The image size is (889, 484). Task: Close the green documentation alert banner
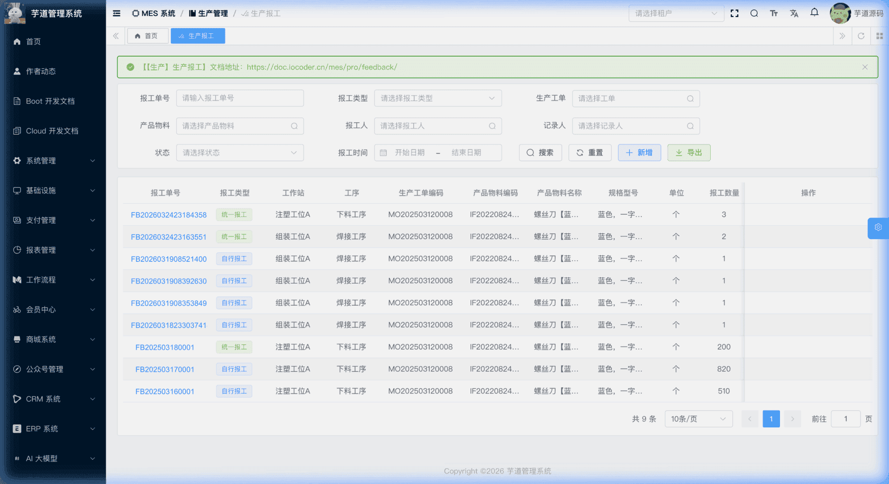[865, 67]
